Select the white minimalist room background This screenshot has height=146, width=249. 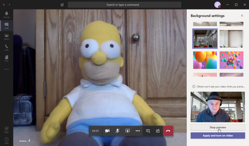tap(231, 39)
